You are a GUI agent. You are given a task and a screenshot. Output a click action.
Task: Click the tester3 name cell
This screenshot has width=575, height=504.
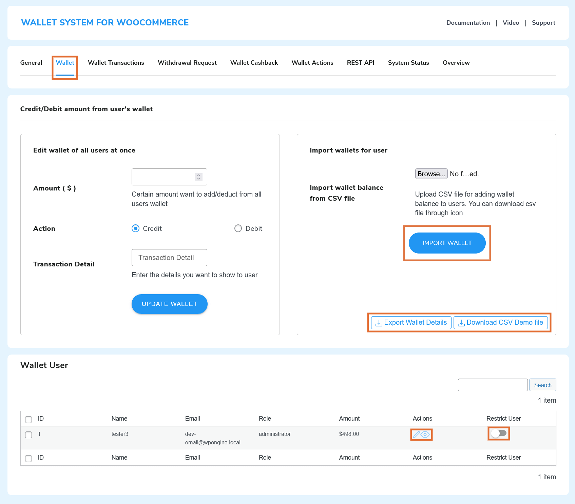pyautogui.click(x=120, y=434)
